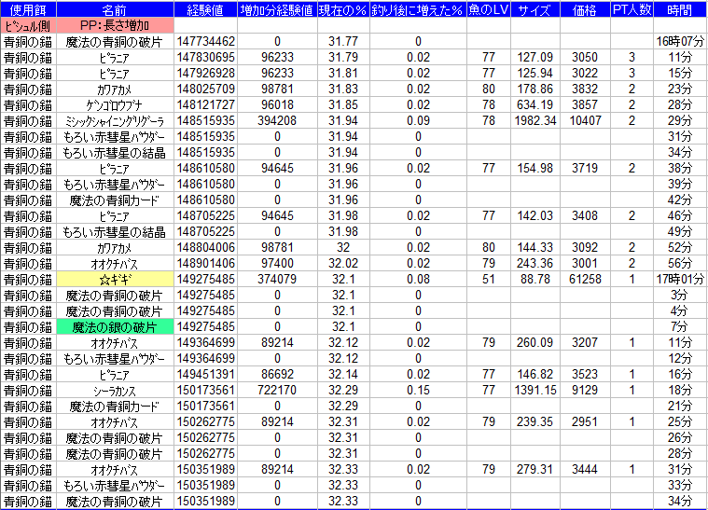Select the time cell 17時01分
The width and height of the screenshot is (708, 510).
pos(680,279)
